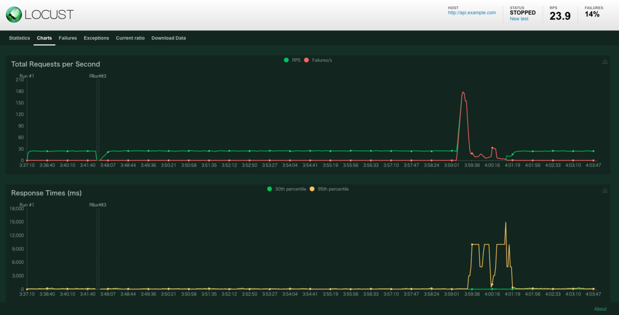Click the STOPPED status text

pos(523,12)
